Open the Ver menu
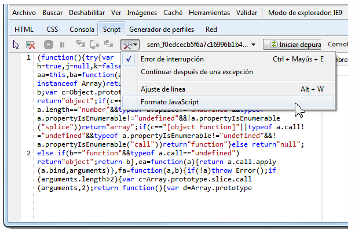Viewport: 355px width, 233px height. click(116, 13)
